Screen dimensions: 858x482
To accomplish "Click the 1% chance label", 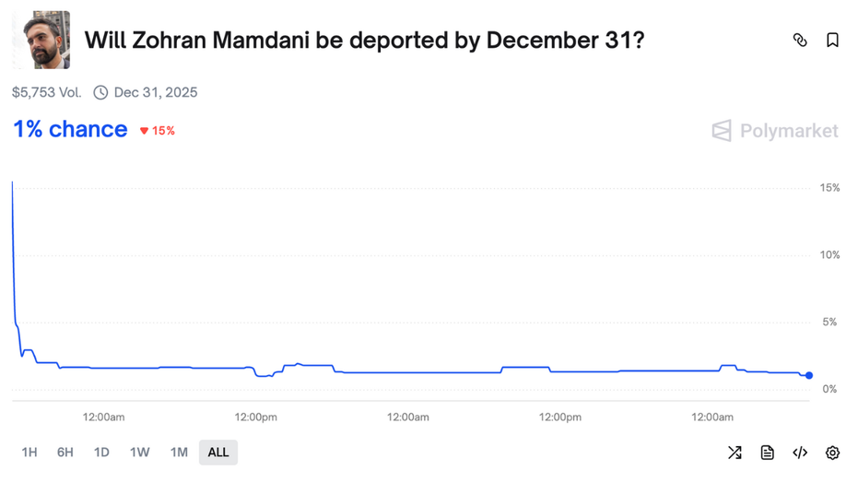I will pos(70,129).
